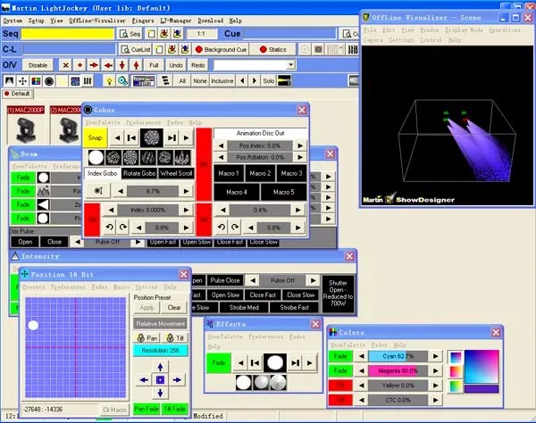Click the up arrow in Position pad
Screen dimensions: 536x423
point(160,367)
